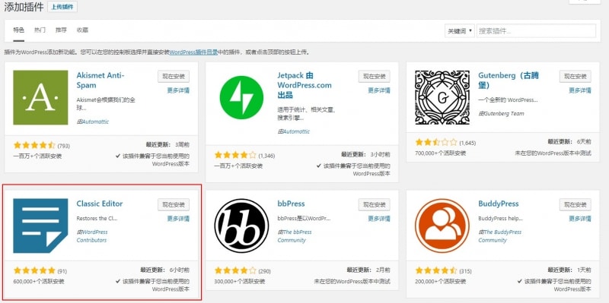Viewport: 609px width, 303px height.
Task: Open 更多详情 for Classic Editor
Action: pos(178,219)
